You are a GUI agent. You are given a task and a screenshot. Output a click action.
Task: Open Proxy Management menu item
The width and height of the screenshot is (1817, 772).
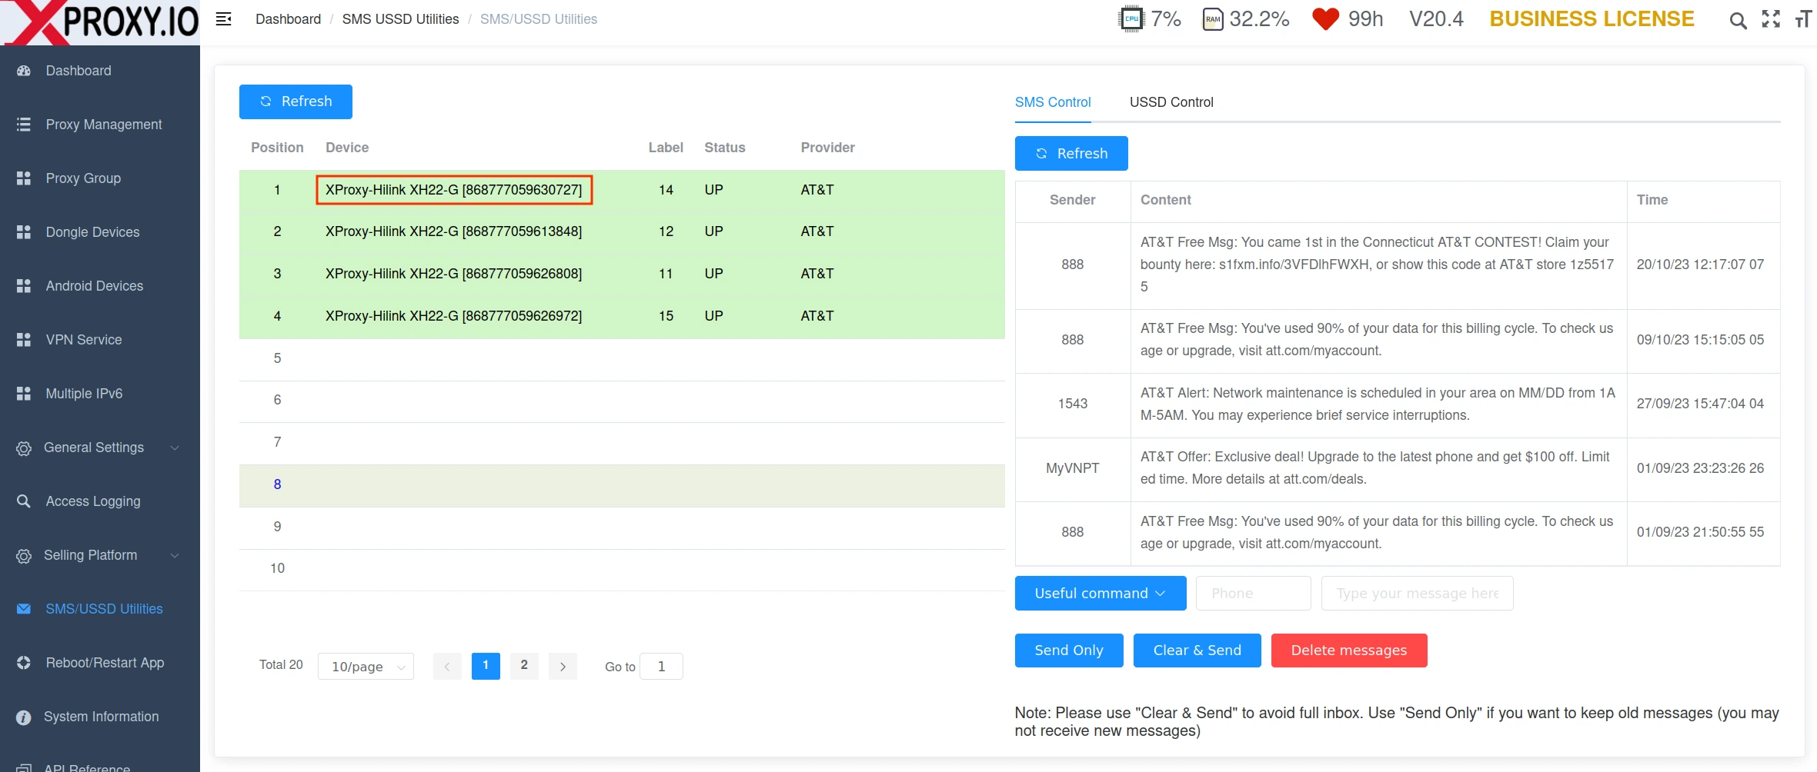[100, 125]
